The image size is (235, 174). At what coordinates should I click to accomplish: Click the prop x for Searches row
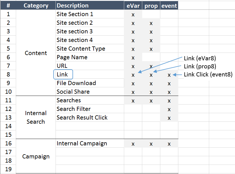click(x=151, y=101)
